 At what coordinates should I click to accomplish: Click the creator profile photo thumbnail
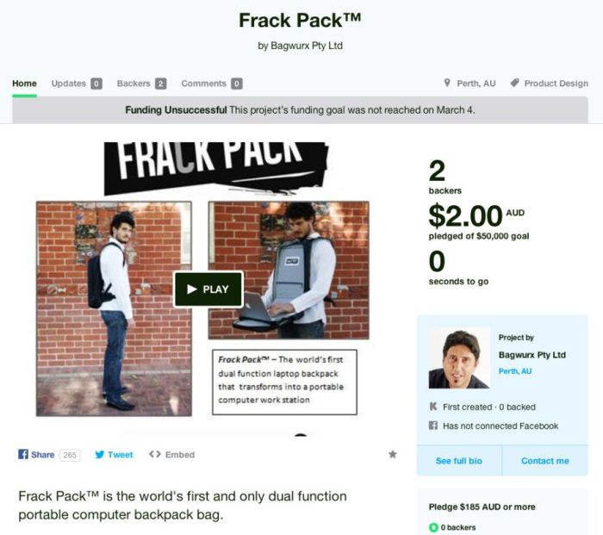point(459,358)
